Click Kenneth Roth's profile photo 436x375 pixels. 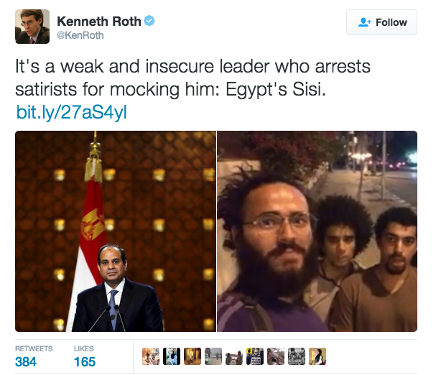click(x=32, y=27)
